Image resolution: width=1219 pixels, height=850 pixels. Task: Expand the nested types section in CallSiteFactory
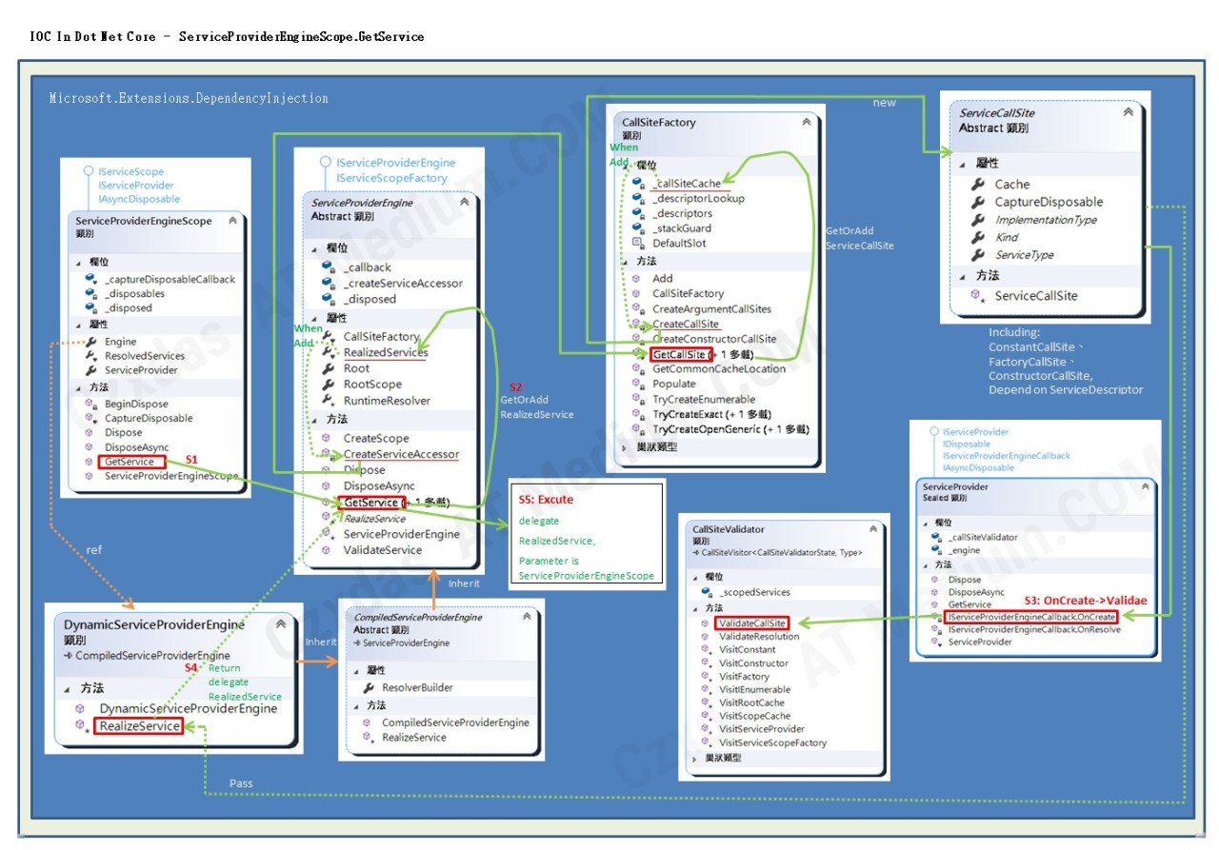pyautogui.click(x=625, y=446)
